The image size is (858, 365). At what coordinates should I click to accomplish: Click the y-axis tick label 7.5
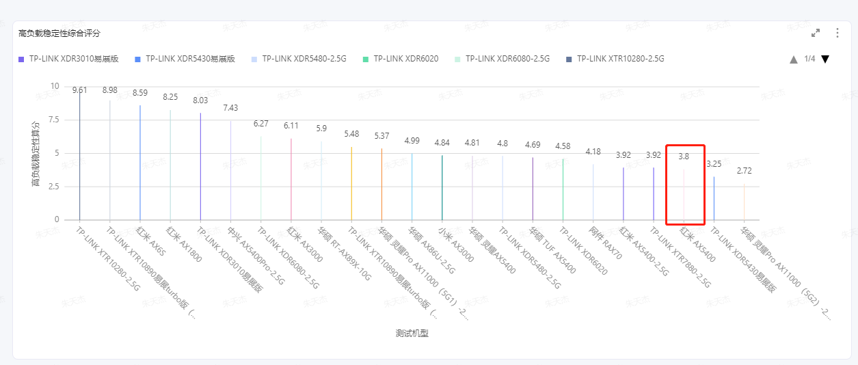(x=53, y=120)
